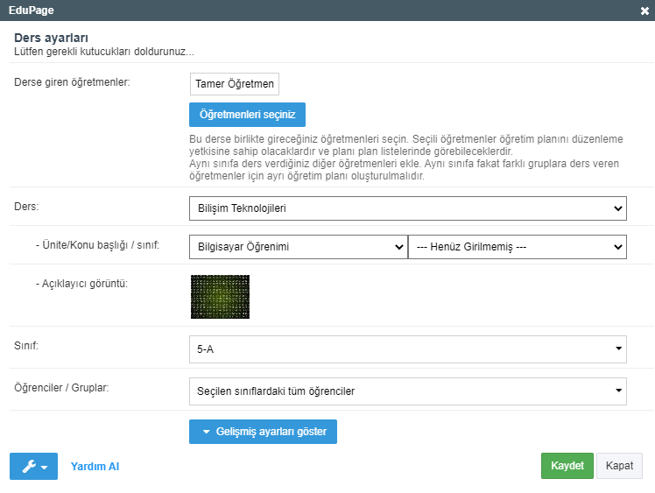Click the wrench tools icon button
The width and height of the screenshot is (655, 493).
point(33,467)
